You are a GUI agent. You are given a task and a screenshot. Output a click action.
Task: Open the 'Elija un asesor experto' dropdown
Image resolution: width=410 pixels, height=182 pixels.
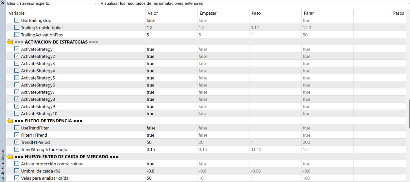click(x=52, y=3)
